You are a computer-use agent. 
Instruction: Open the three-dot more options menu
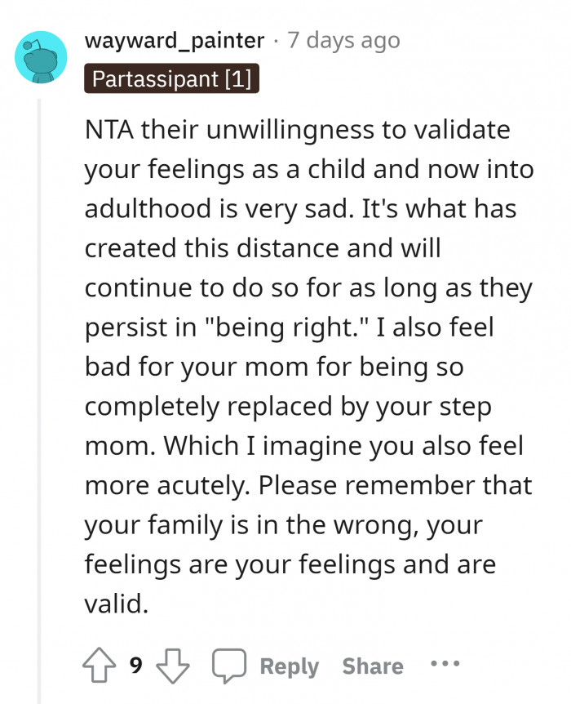point(445,665)
